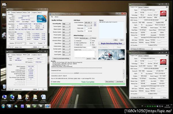Viewport: 173px width, 114px height.
Task: Expand the Water Quality dropdown
Action: tap(66, 52)
